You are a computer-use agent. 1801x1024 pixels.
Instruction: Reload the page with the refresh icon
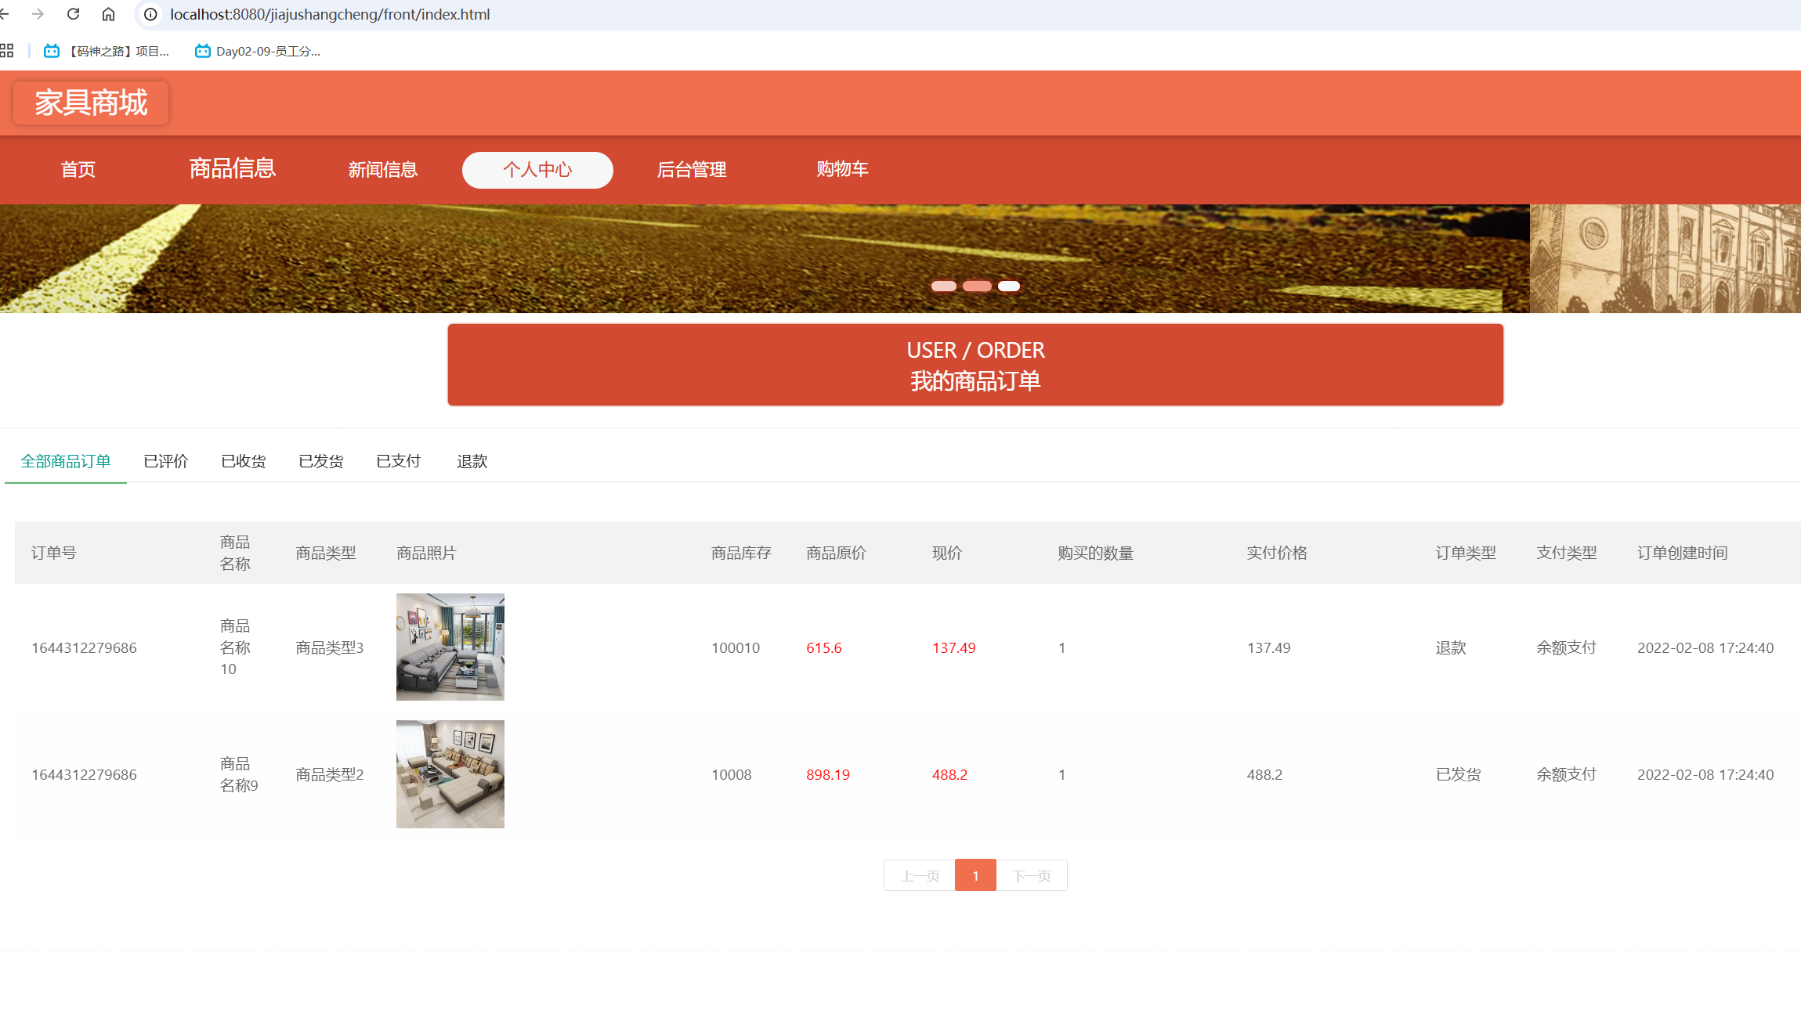(73, 14)
